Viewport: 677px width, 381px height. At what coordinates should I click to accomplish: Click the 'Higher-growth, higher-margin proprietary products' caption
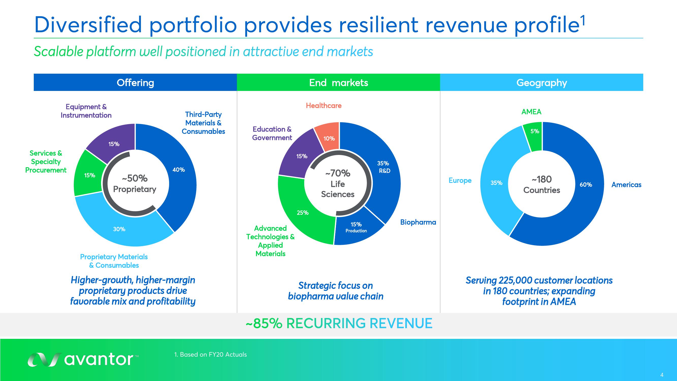pos(133,291)
